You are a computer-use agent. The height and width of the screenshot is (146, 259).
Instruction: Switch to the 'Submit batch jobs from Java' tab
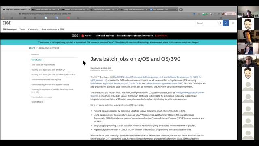click(46, 9)
